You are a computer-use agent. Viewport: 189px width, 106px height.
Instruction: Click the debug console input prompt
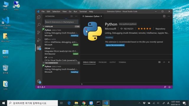coord(127,84)
